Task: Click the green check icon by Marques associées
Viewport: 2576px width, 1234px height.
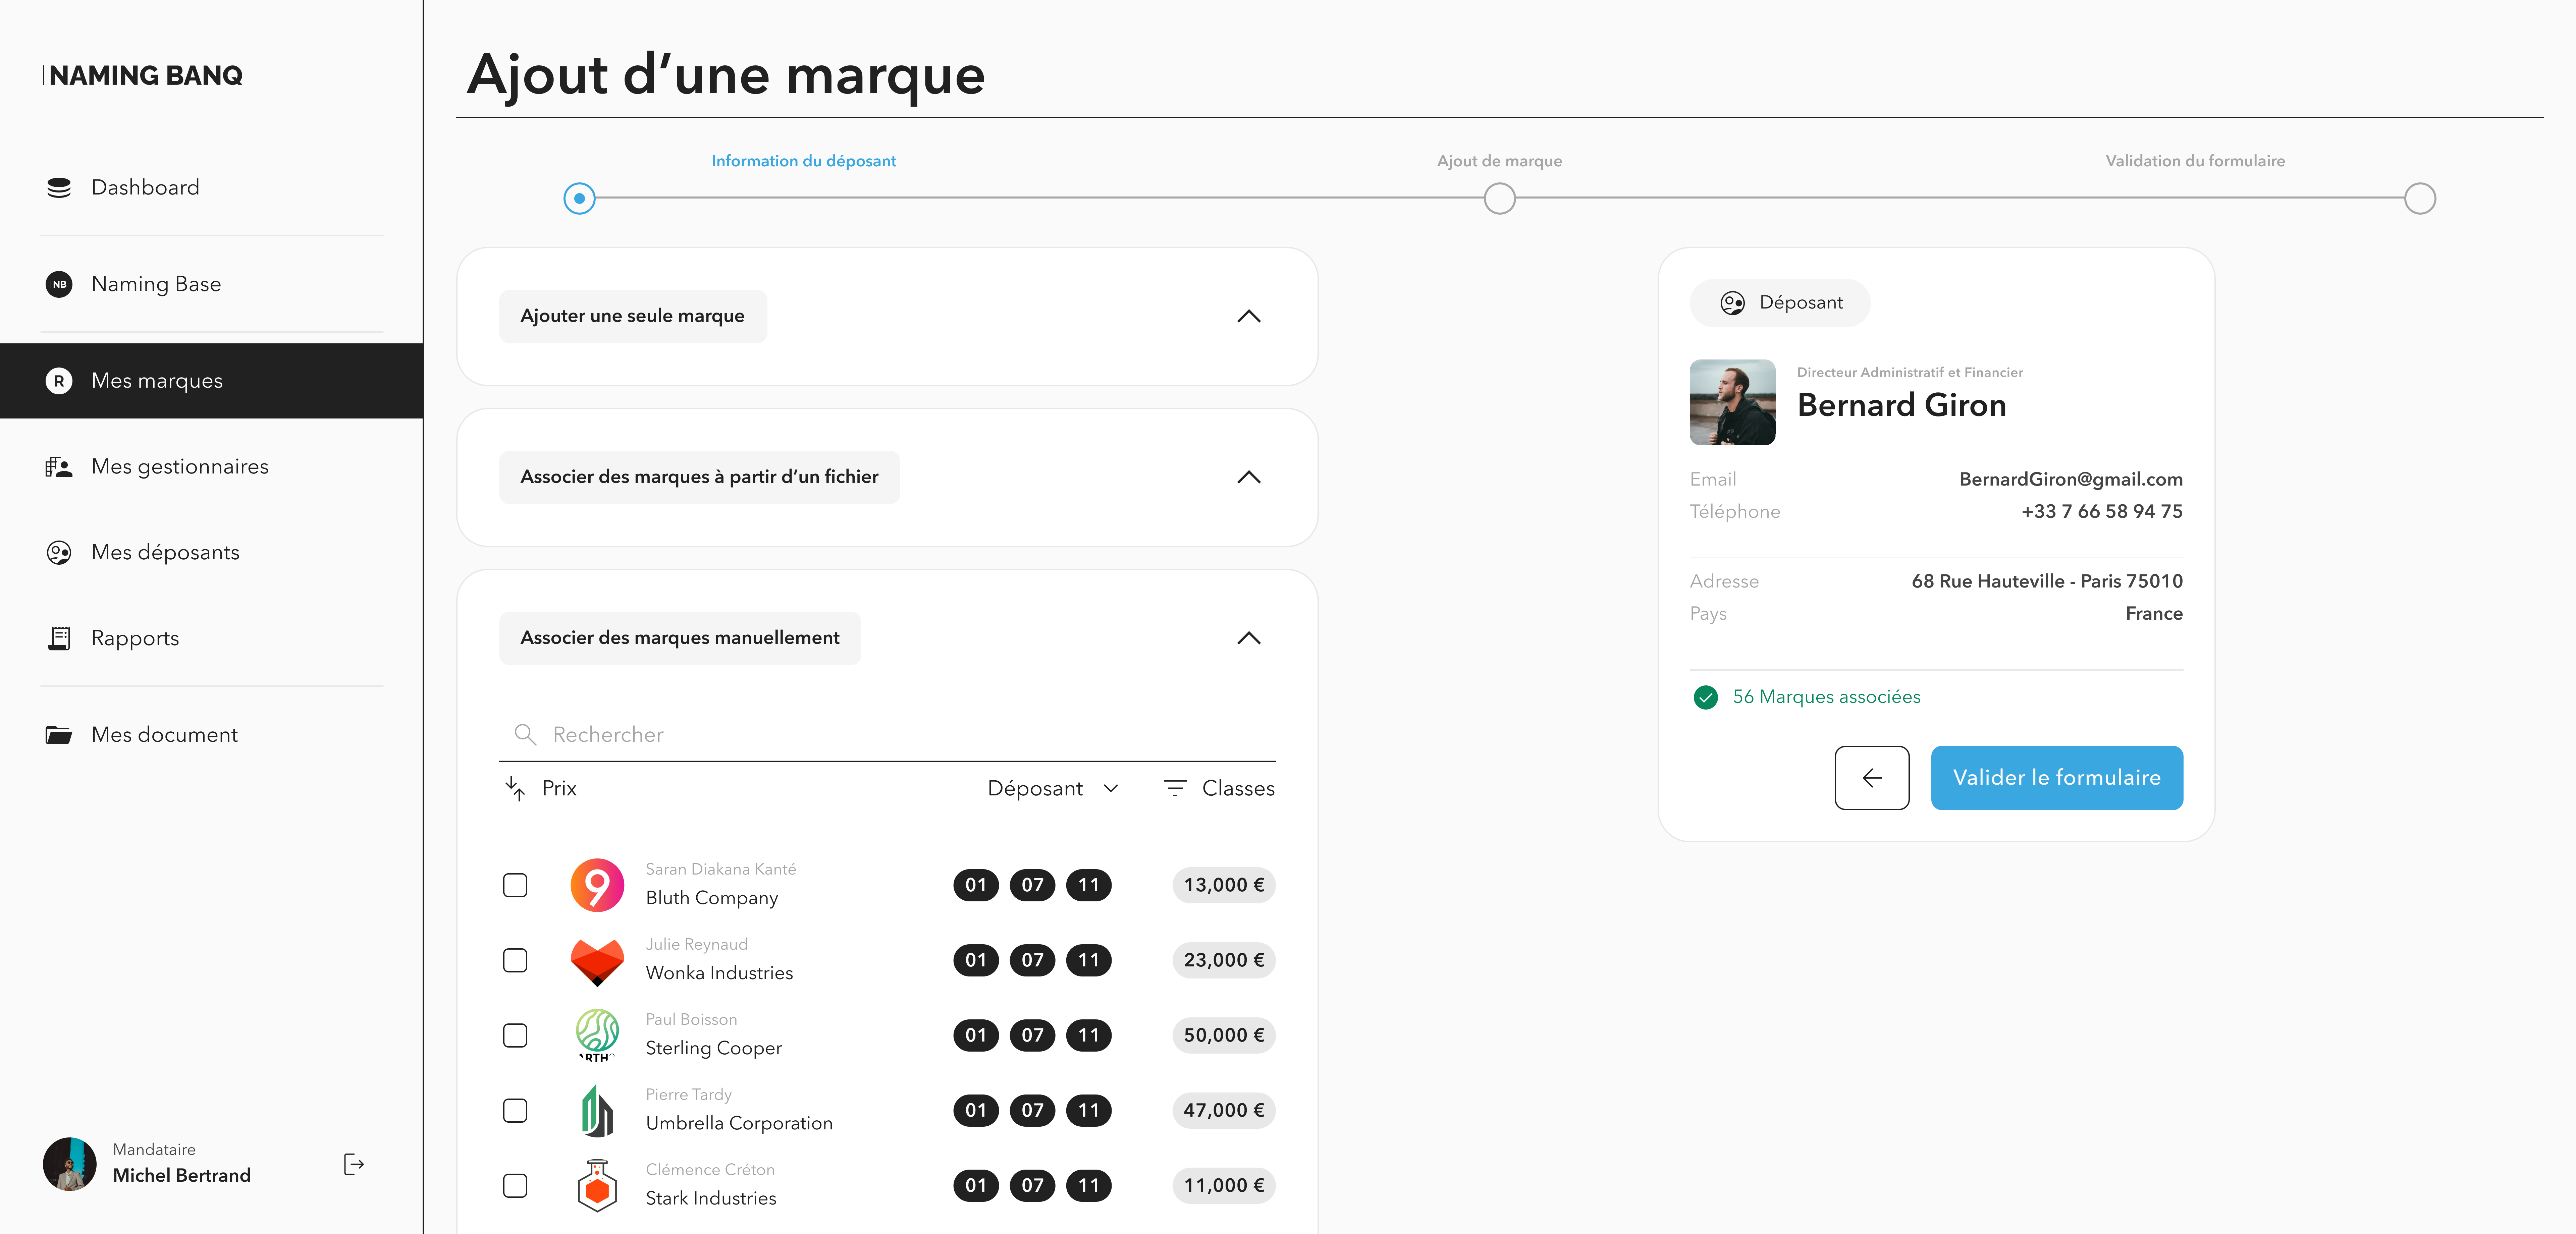Action: (x=1706, y=697)
